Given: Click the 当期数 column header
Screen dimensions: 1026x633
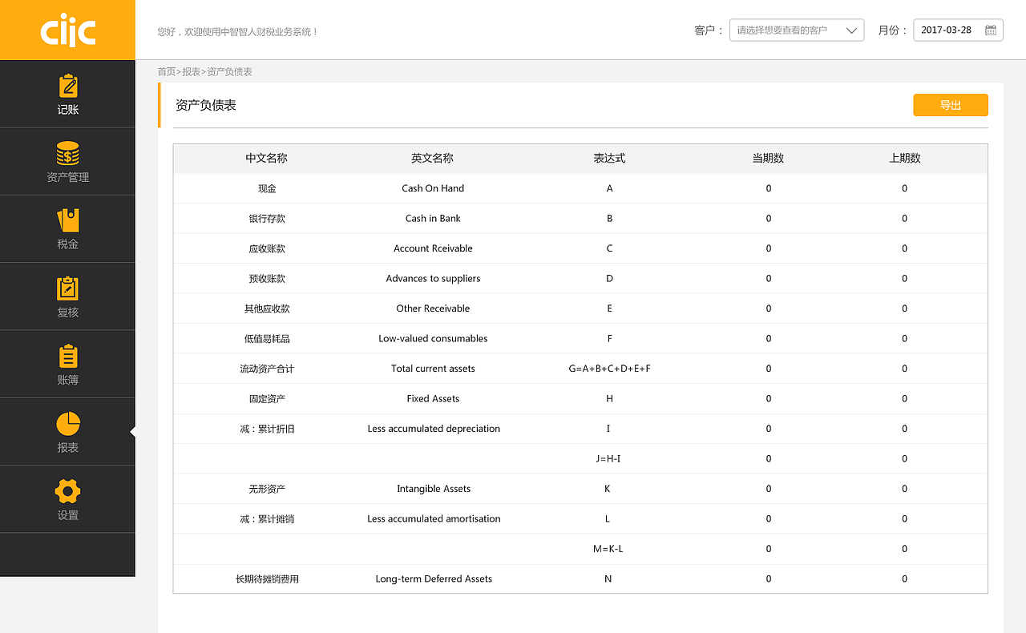Looking at the screenshot, I should point(768,159).
